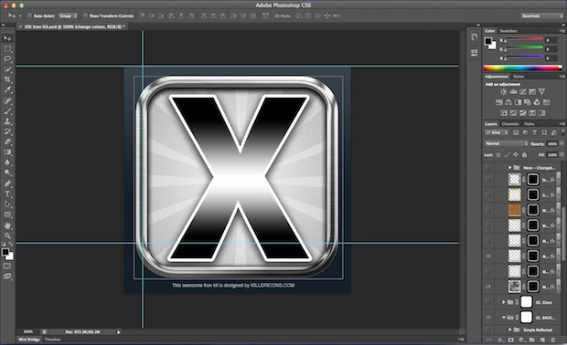Select the Clone Stamp tool
Screen dimensions: 567x345
tap(7, 121)
